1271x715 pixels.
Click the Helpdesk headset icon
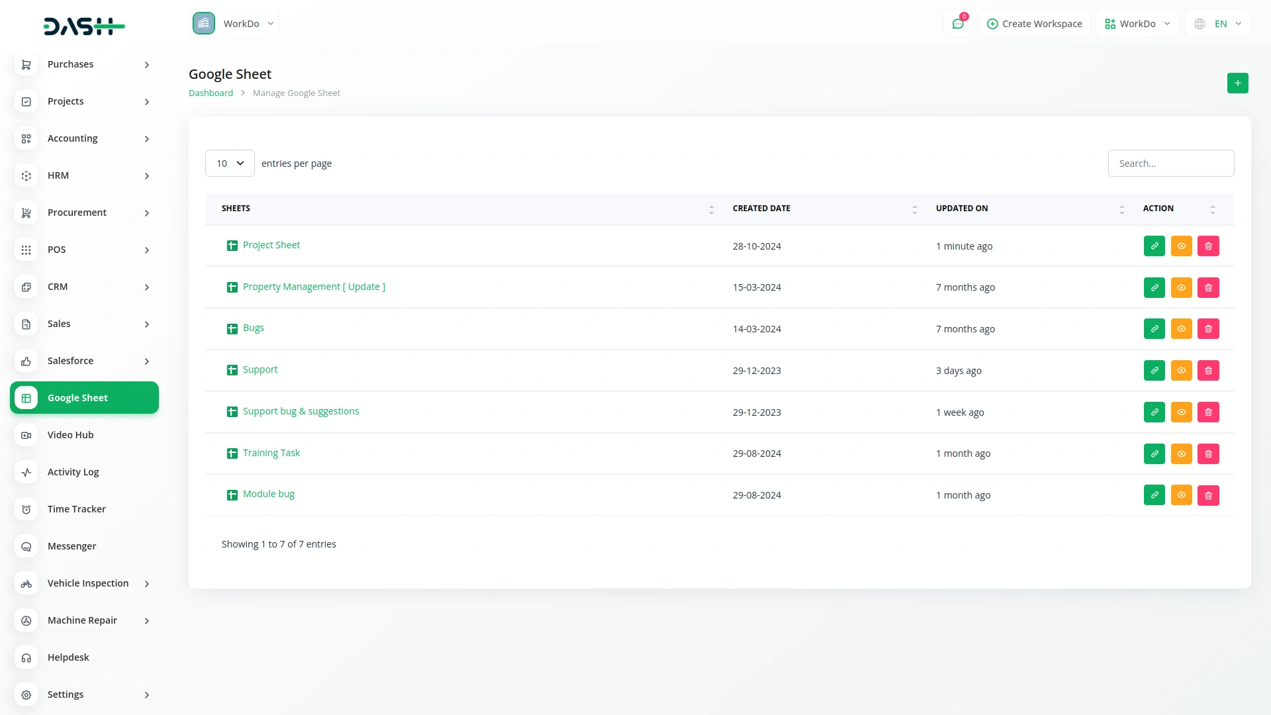(26, 657)
